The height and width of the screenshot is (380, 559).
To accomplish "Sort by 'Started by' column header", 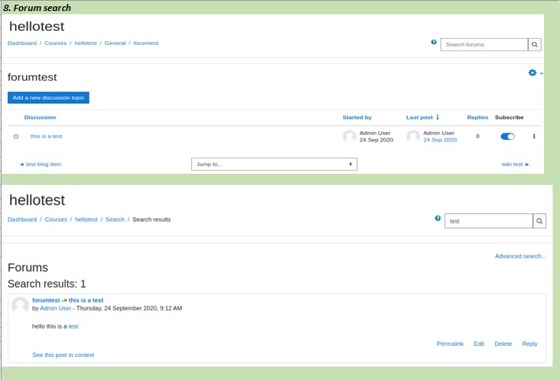I will (x=357, y=117).
